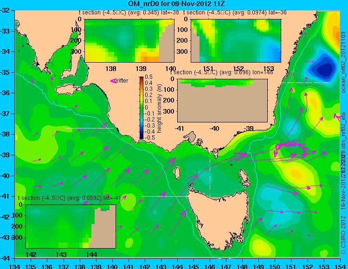Open the lat=-41 temperature section inset plot
The width and height of the screenshot is (348, 269).
point(71,226)
